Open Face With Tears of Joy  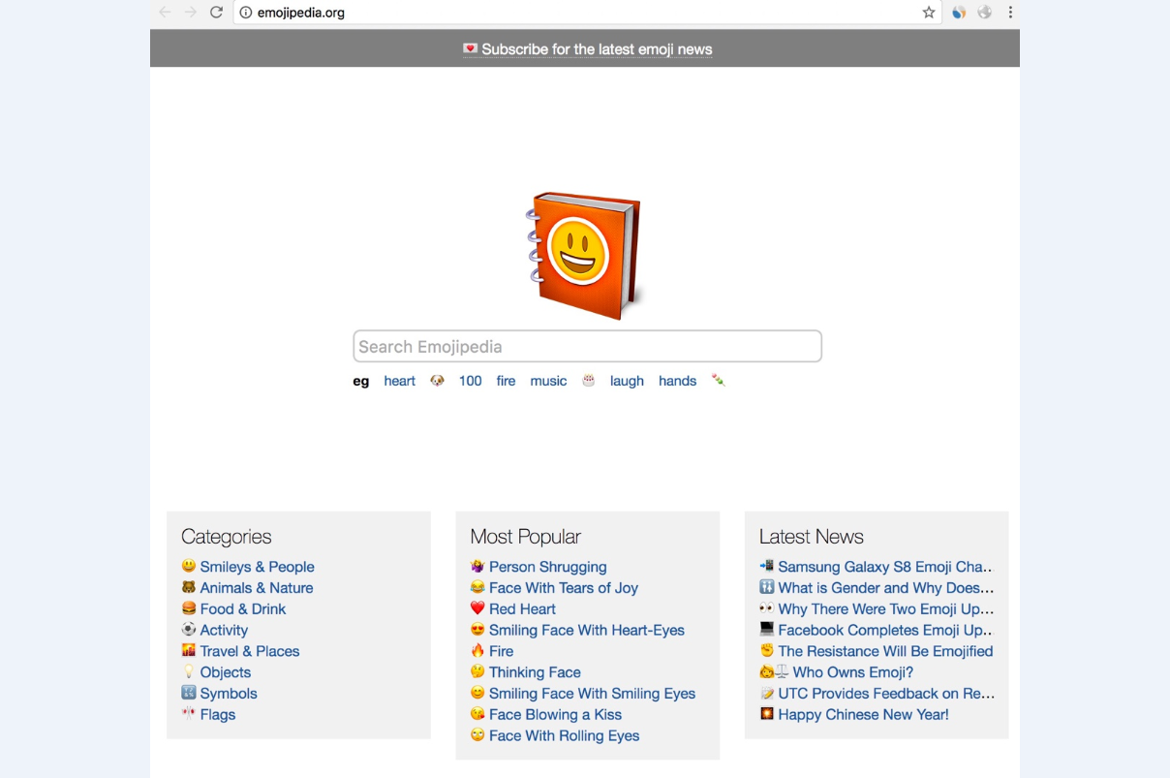tap(564, 588)
